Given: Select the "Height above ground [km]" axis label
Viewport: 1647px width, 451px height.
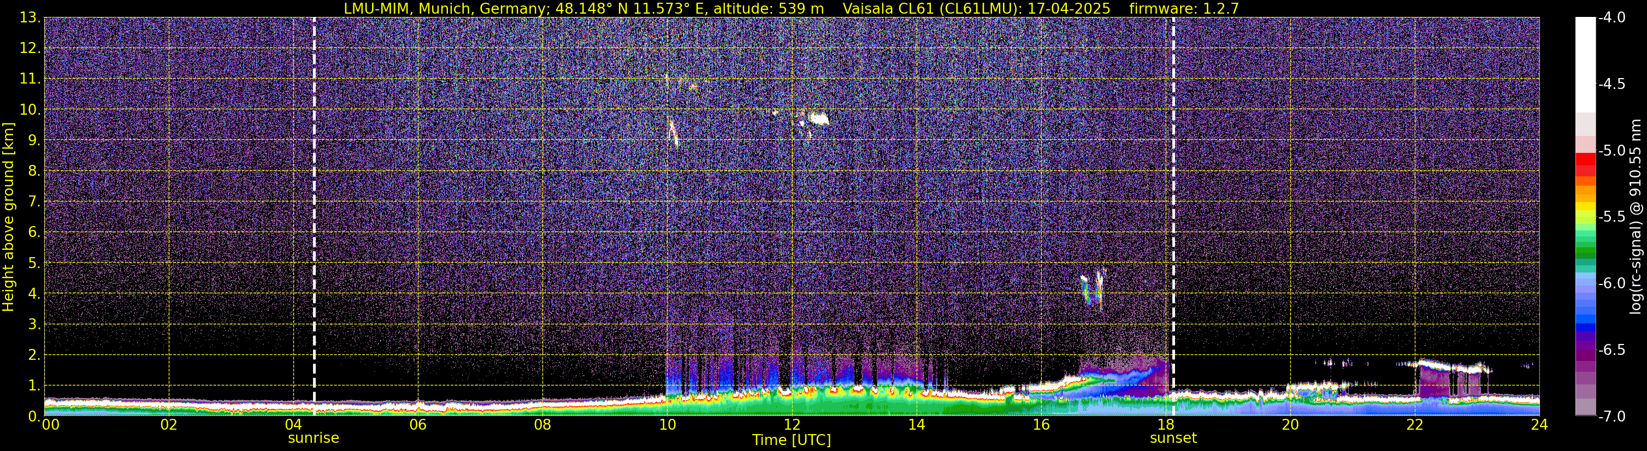Looking at the screenshot, I should (x=8, y=217).
